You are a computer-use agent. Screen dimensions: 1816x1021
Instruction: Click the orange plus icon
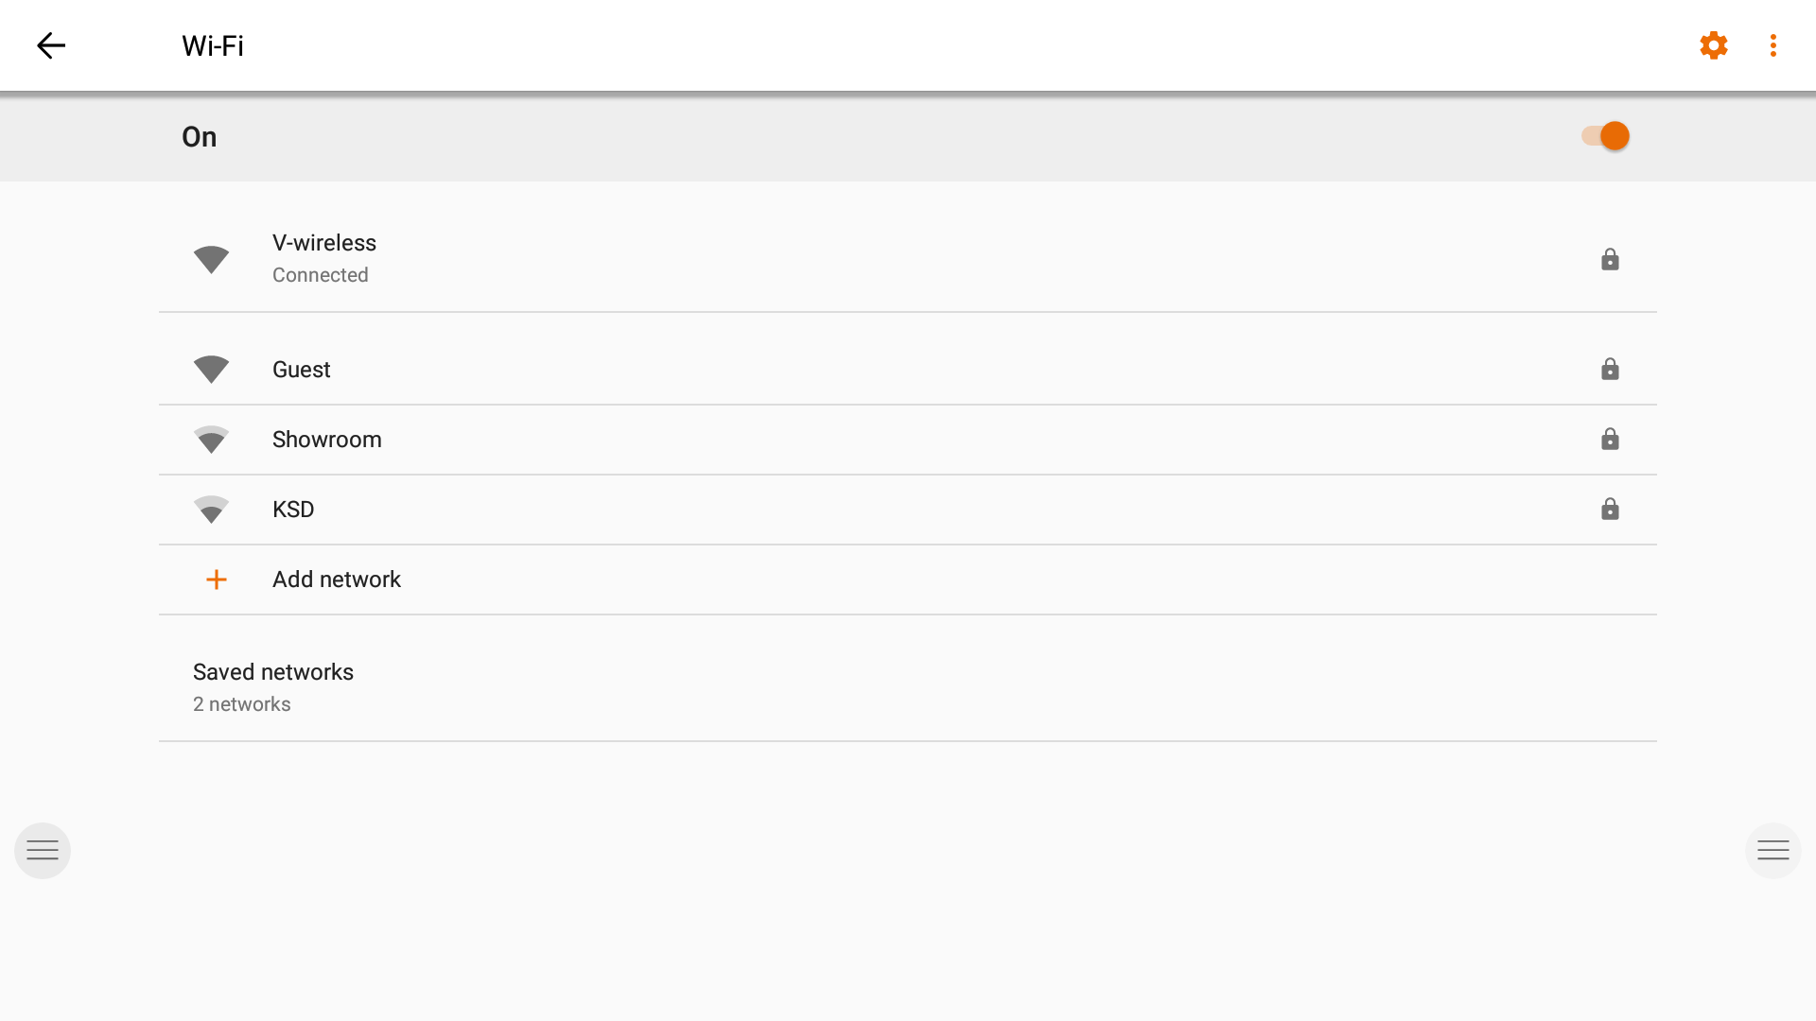217,580
